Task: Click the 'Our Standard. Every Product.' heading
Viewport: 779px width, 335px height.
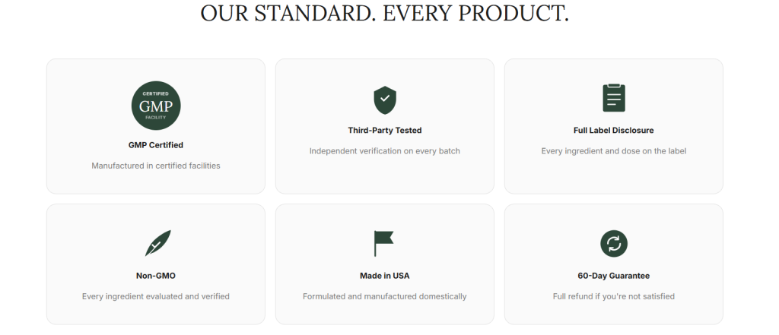Action: [385, 13]
